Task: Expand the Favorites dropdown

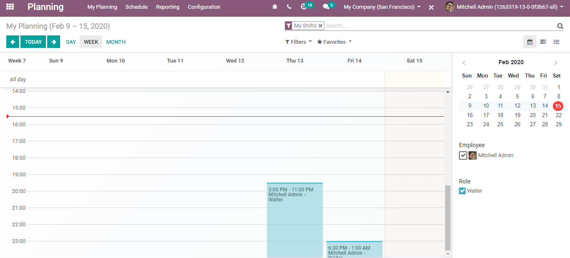Action: pyautogui.click(x=334, y=42)
